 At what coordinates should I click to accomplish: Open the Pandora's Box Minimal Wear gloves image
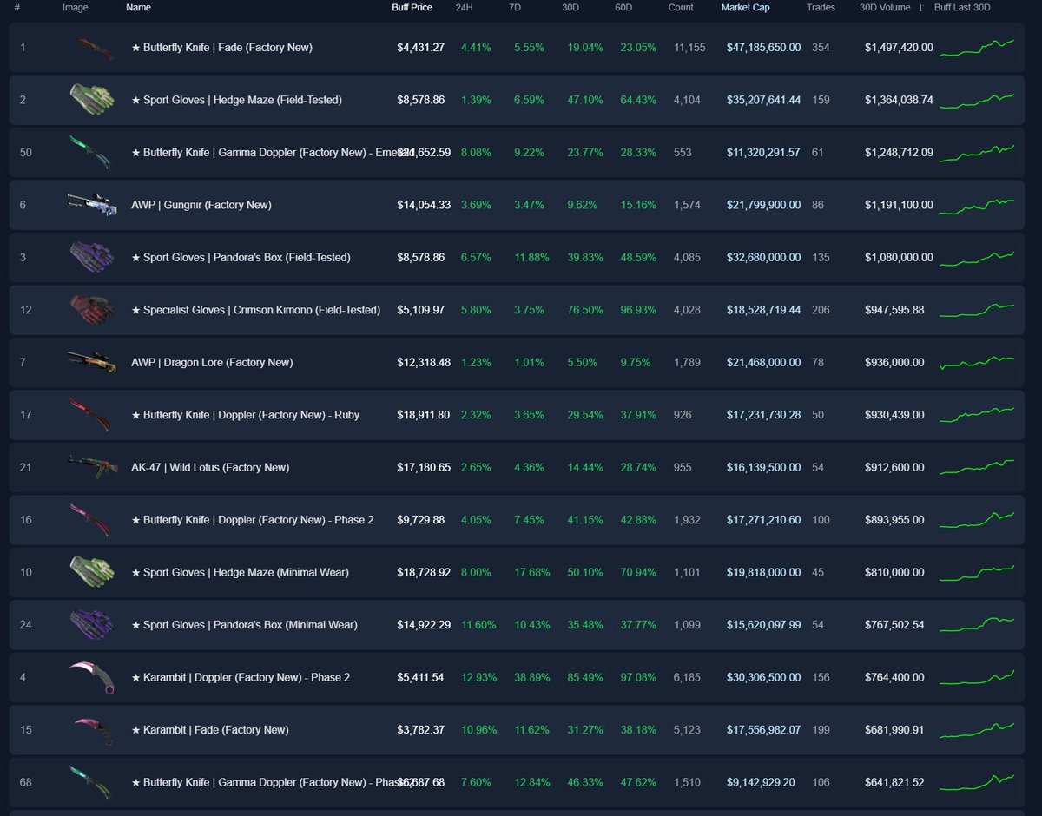pos(91,625)
